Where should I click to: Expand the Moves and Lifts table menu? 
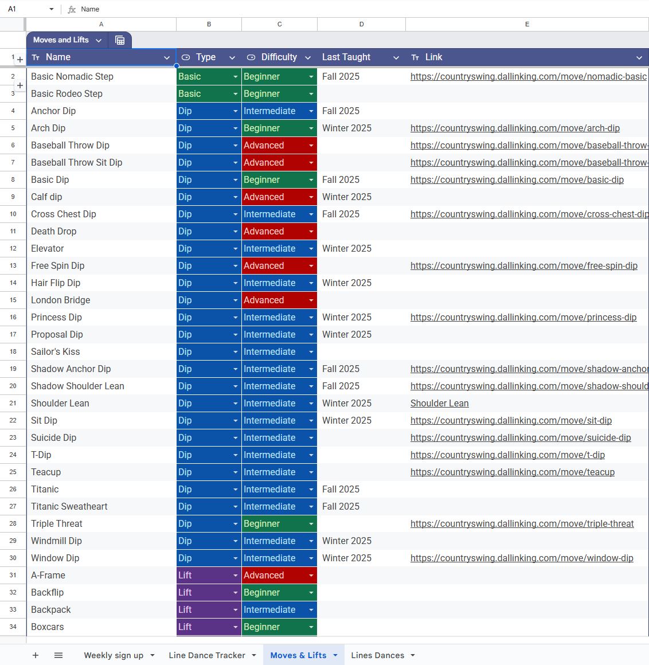(99, 40)
